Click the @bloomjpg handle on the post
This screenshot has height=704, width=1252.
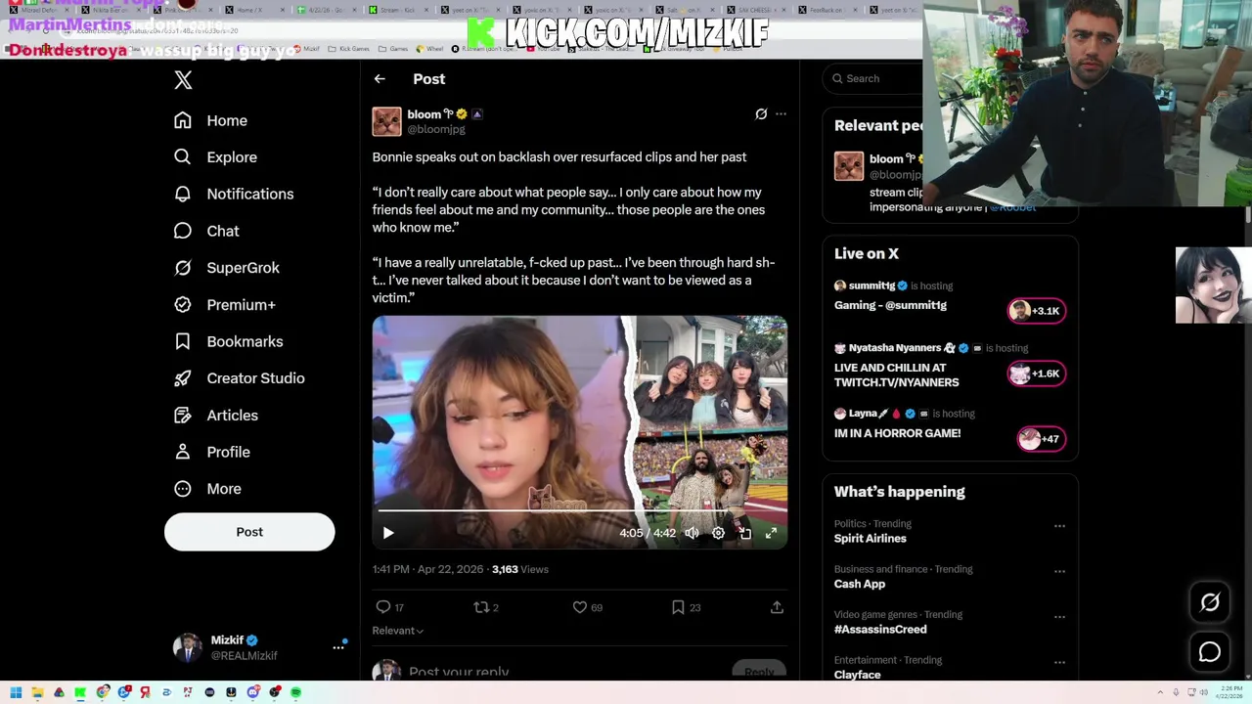tap(436, 129)
